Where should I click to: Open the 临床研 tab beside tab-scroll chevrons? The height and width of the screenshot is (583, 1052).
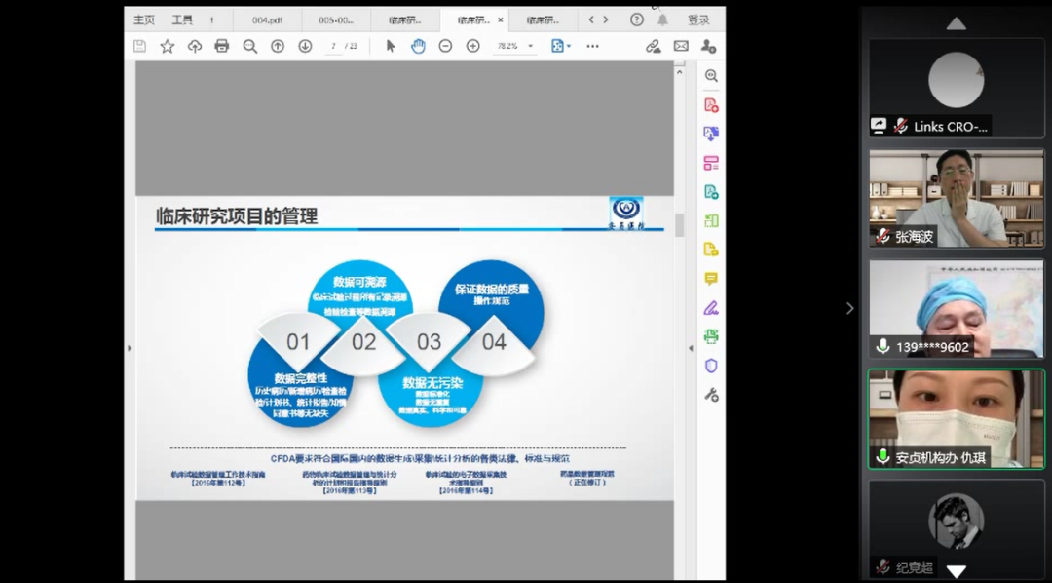543,20
